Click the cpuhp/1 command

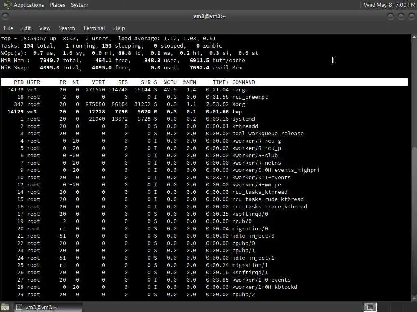click(x=244, y=250)
